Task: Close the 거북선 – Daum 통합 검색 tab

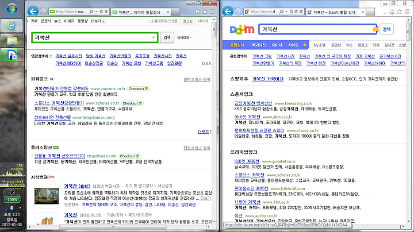Action: click(x=362, y=12)
